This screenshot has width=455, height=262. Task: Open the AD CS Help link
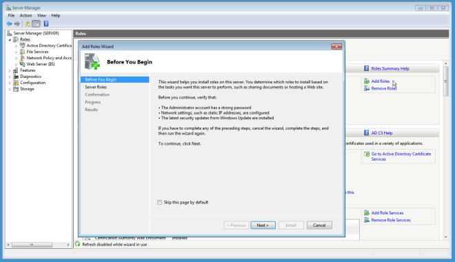tap(382, 133)
